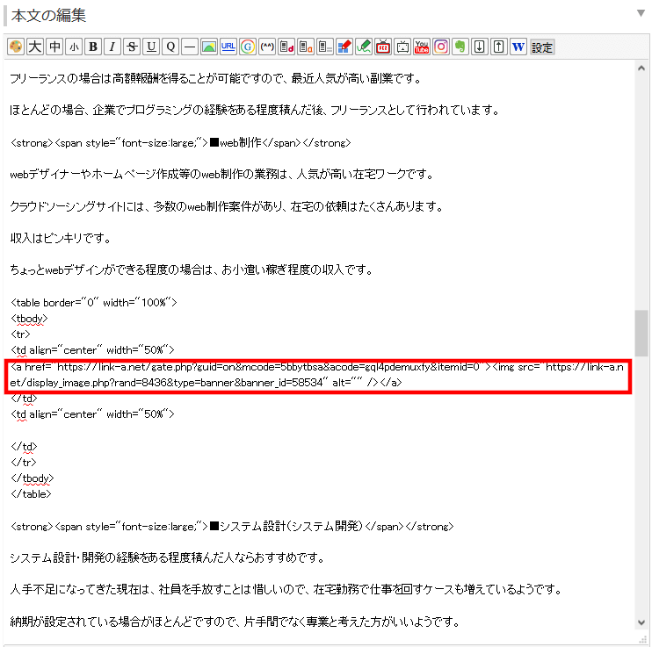
Task: Click the link-a.net anchor tag code line
Action: [x=318, y=375]
